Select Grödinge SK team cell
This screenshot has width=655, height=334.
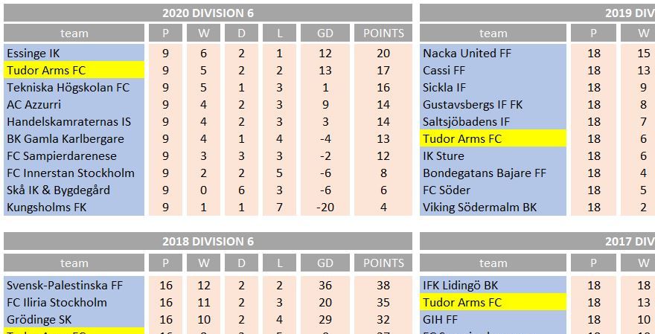pyautogui.click(x=74, y=319)
